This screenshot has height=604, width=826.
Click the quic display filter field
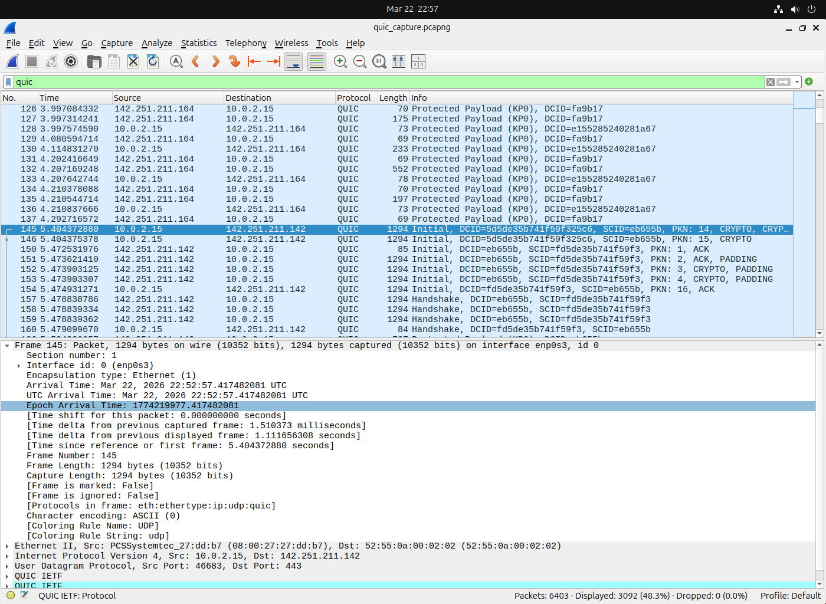pyautogui.click(x=389, y=82)
